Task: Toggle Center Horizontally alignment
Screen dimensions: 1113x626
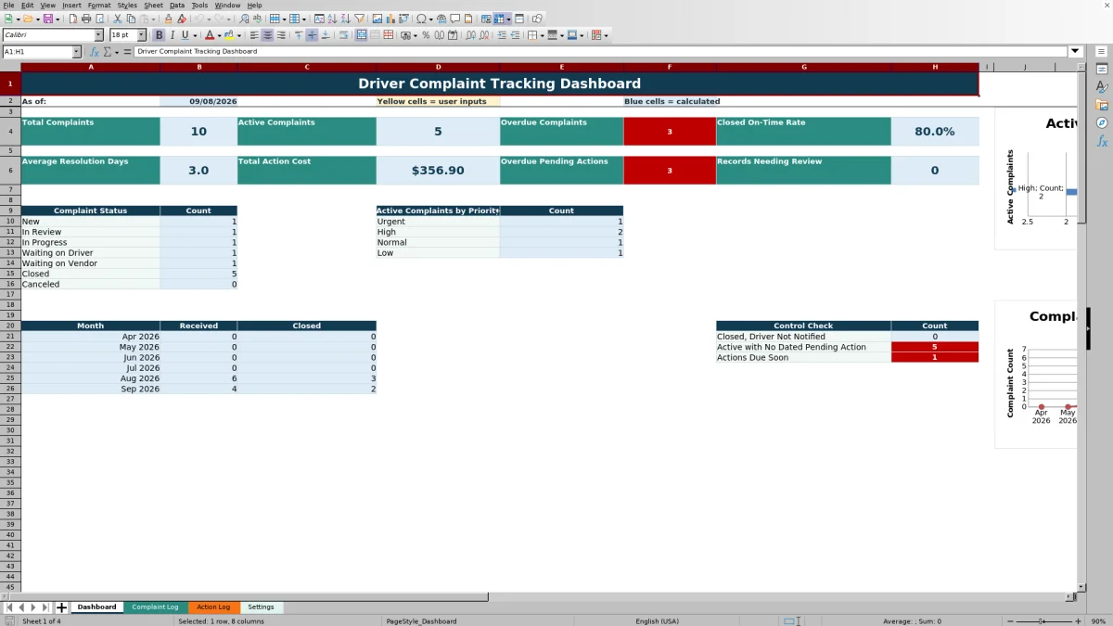Action: click(x=267, y=35)
